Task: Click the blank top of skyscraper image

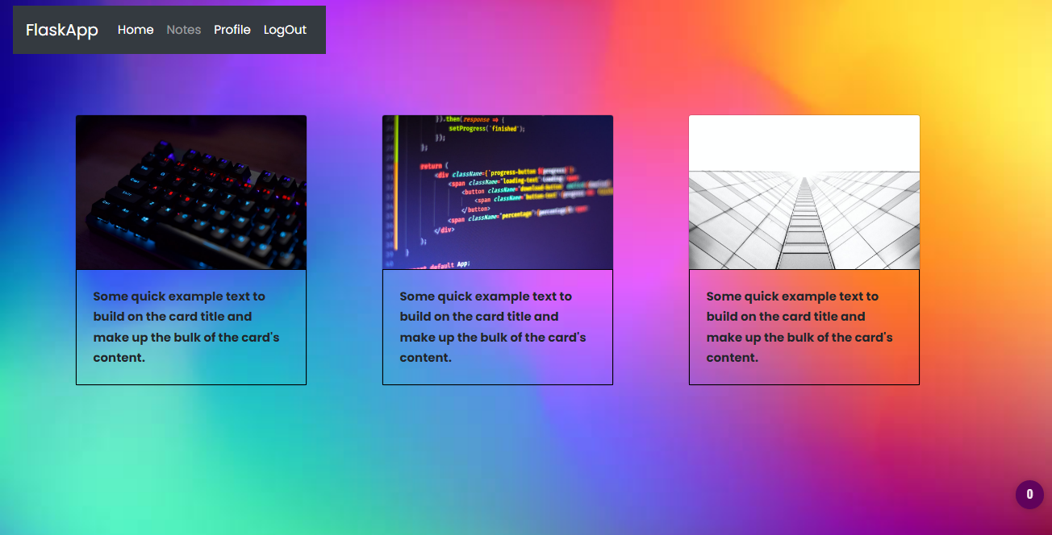Action: (x=804, y=143)
